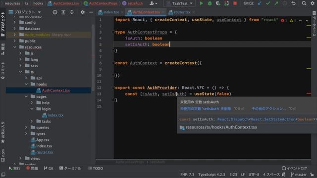Open the Database tool window sidebar

pyautogui.click(x=314, y=24)
